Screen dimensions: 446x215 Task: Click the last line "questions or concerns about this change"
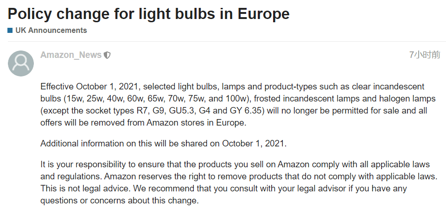(x=119, y=201)
